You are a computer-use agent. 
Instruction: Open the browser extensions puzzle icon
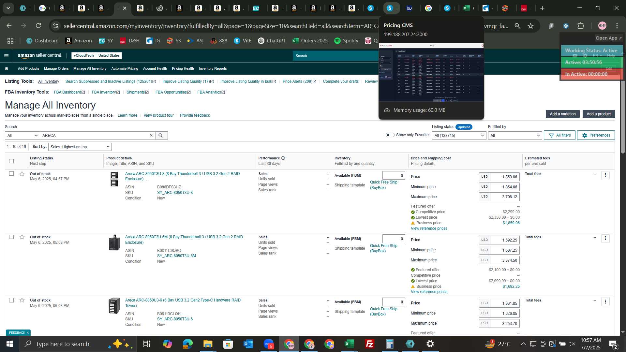[x=581, y=26]
